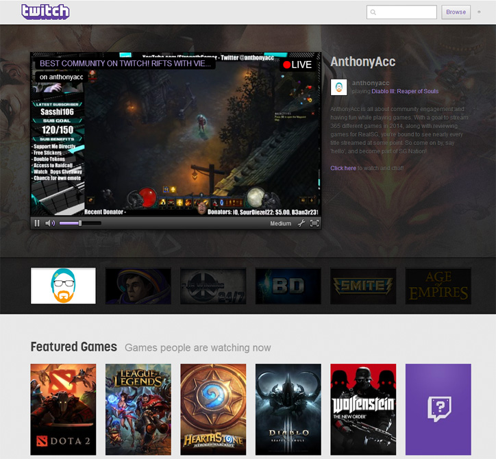The image size is (496, 459).
Task: Click the AnthonyAcc channel heading
Action: pyautogui.click(x=363, y=62)
